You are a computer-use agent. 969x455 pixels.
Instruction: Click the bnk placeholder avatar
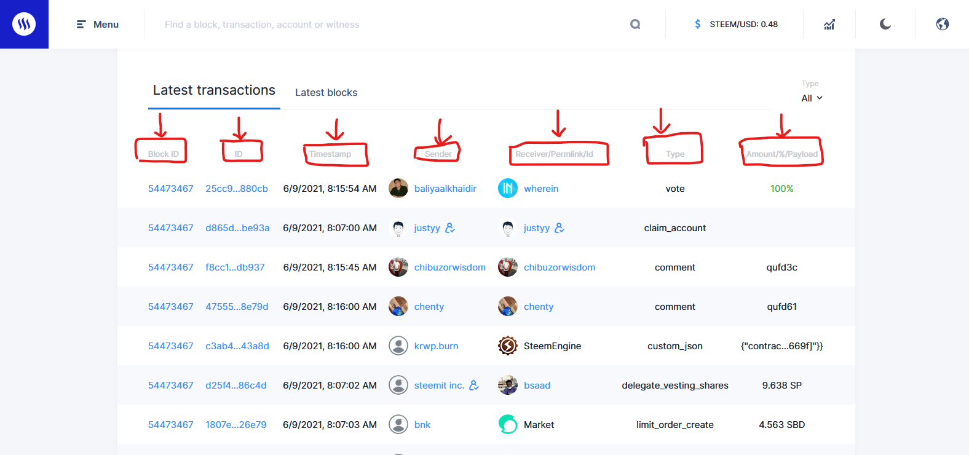tap(398, 424)
